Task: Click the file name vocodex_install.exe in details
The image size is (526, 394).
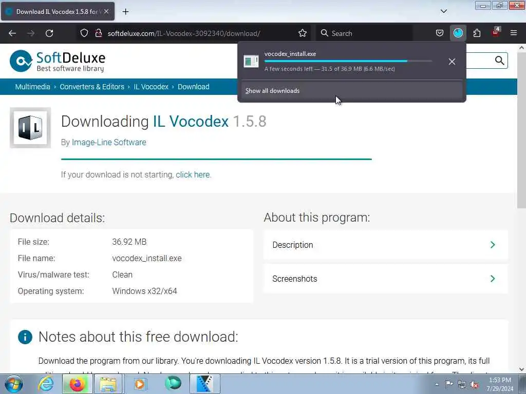Action: [147, 259]
